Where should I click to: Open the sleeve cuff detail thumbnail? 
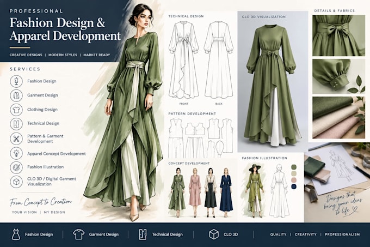pyautogui.click(x=338, y=76)
